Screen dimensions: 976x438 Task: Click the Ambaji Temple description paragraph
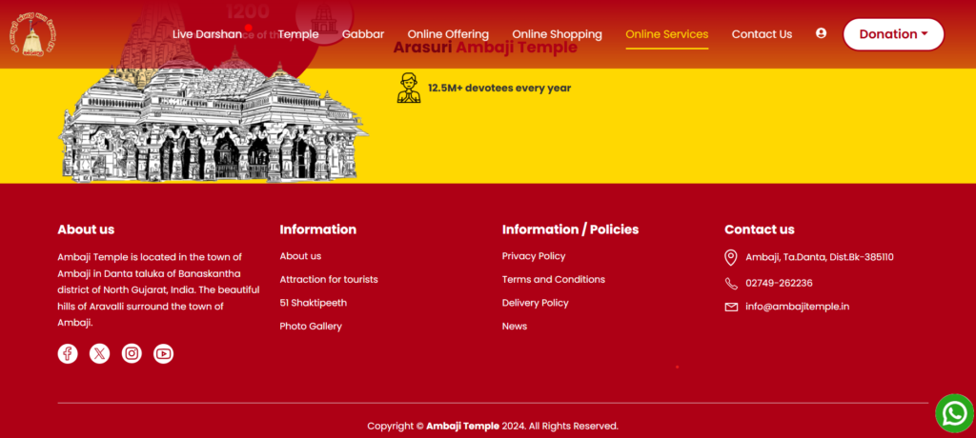[x=159, y=289]
